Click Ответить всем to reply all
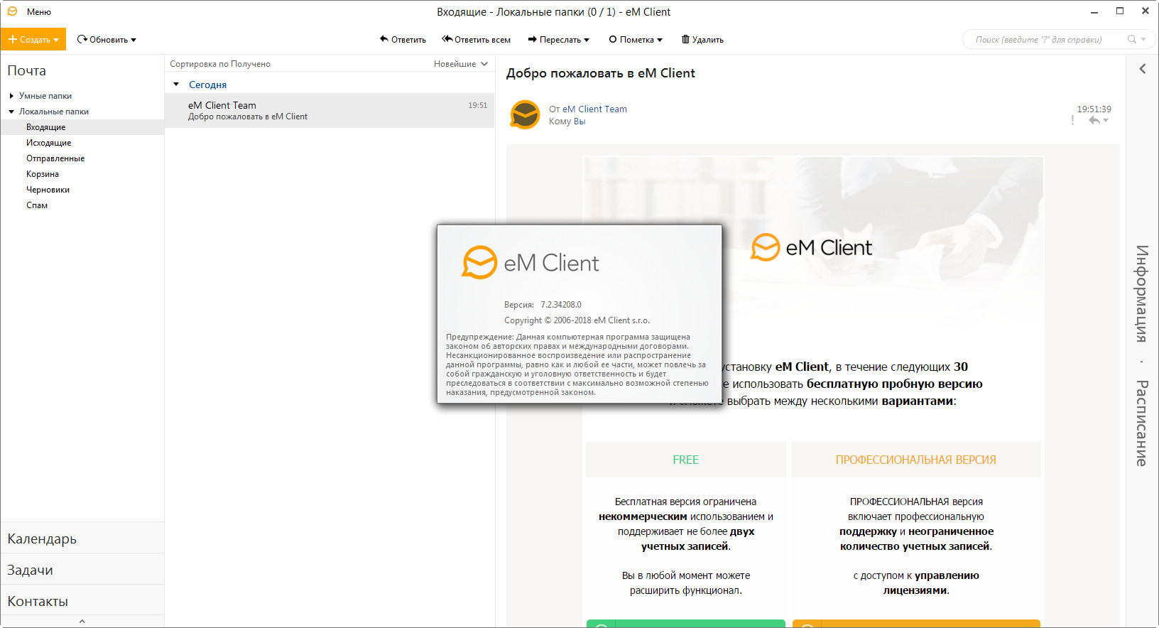Screen dimensions: 1159x628 click(x=477, y=40)
